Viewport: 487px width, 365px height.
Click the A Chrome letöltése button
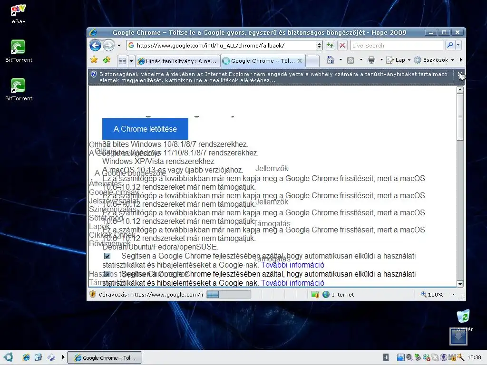coord(145,129)
